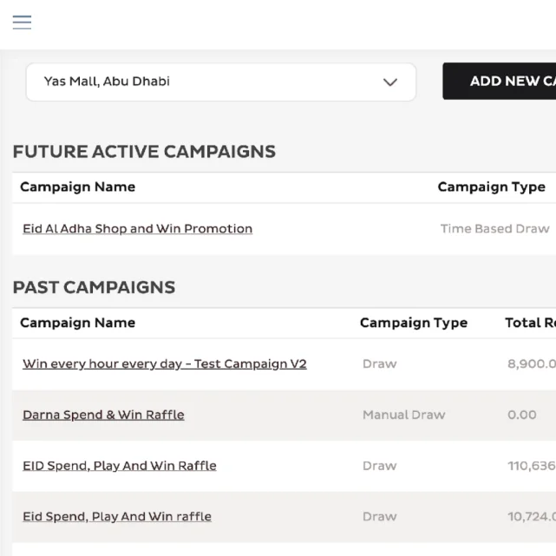556x556 pixels.
Task: Click the Past Campaigns section heading
Action: 94,287
